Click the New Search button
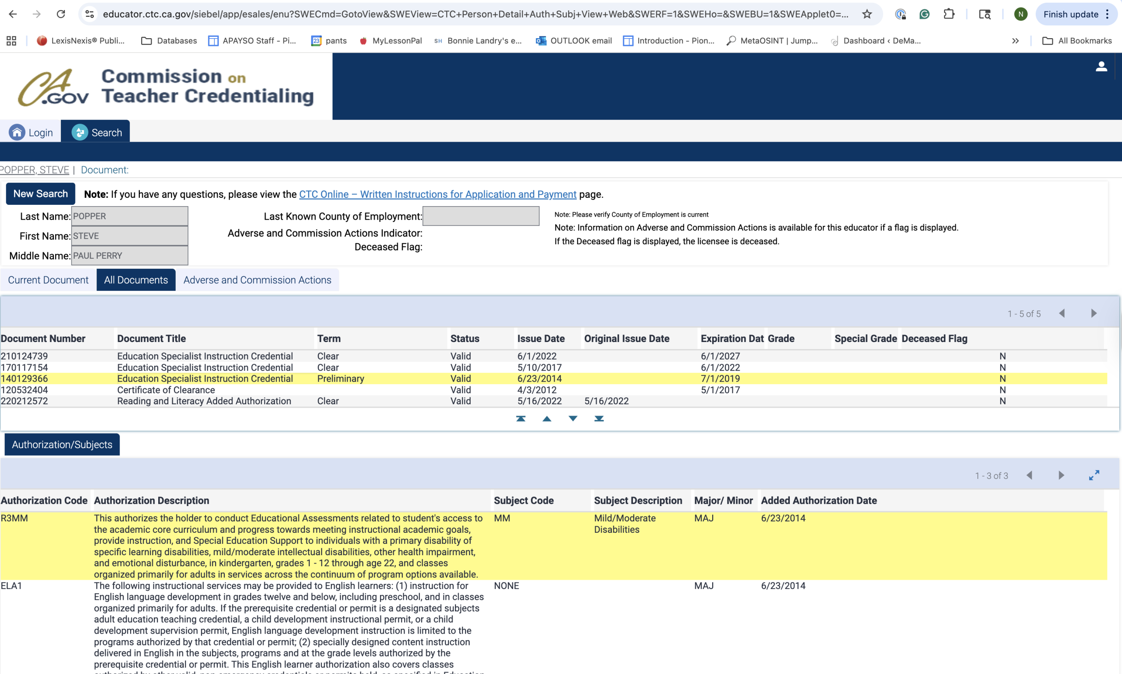1122x674 pixels. coord(40,193)
